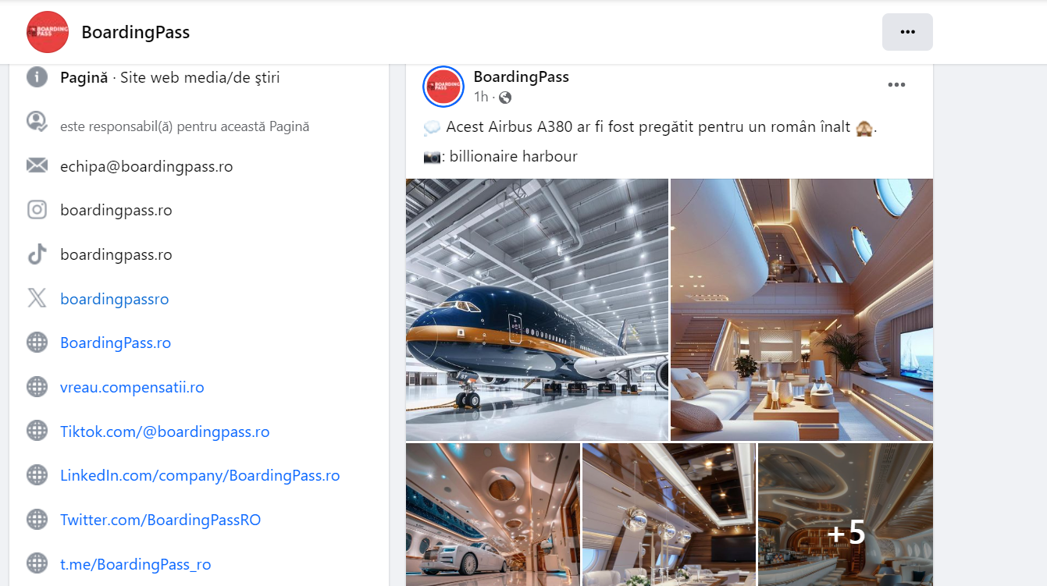Open the luxury lounge interior photo

[802, 310]
